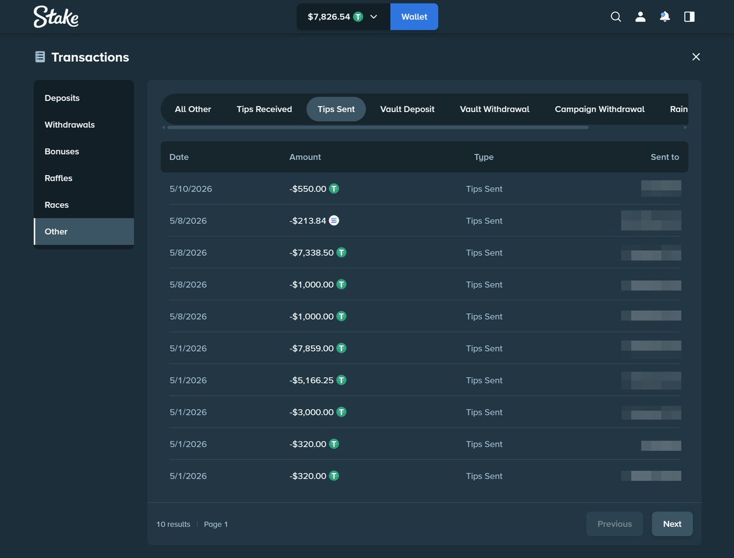The image size is (734, 558).
Task: Click the Amount column header
Action: (305, 157)
